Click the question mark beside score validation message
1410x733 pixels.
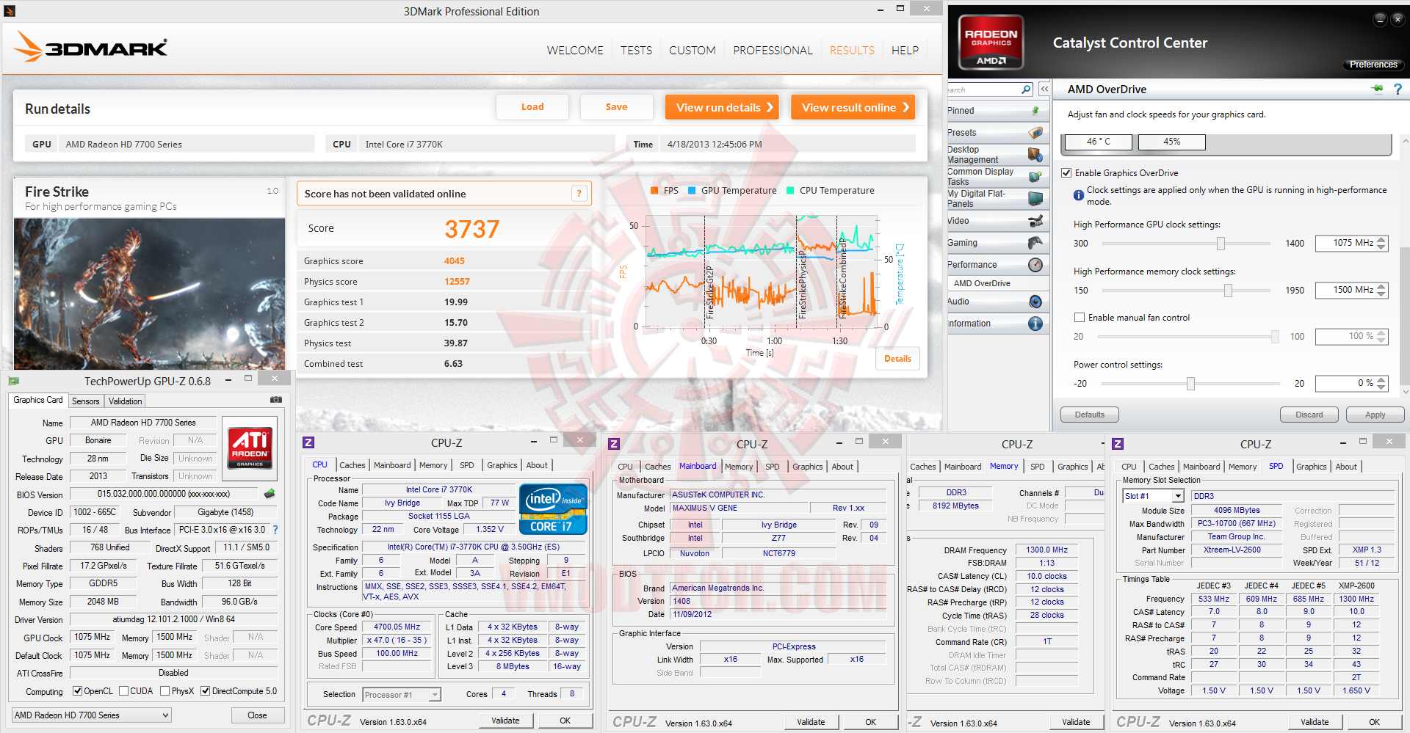click(579, 194)
